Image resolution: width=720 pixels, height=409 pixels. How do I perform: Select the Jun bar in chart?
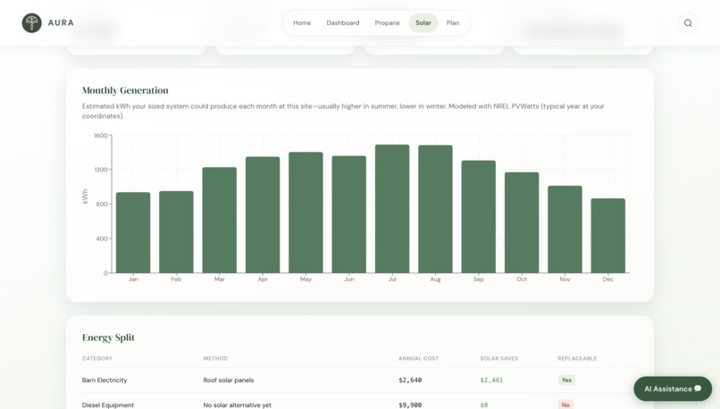point(349,214)
